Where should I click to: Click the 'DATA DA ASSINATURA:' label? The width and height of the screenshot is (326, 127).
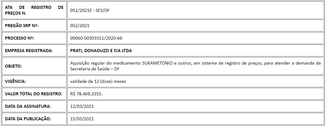click(28, 106)
